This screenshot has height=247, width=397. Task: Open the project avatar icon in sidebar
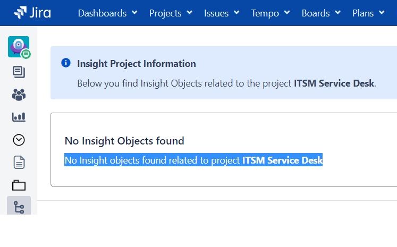(19, 47)
